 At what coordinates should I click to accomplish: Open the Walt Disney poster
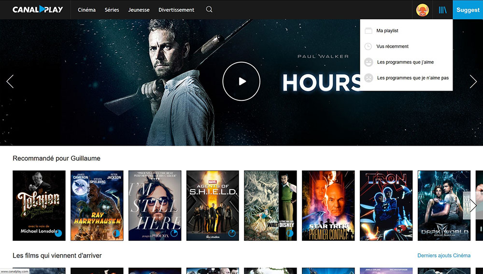tap(270, 205)
